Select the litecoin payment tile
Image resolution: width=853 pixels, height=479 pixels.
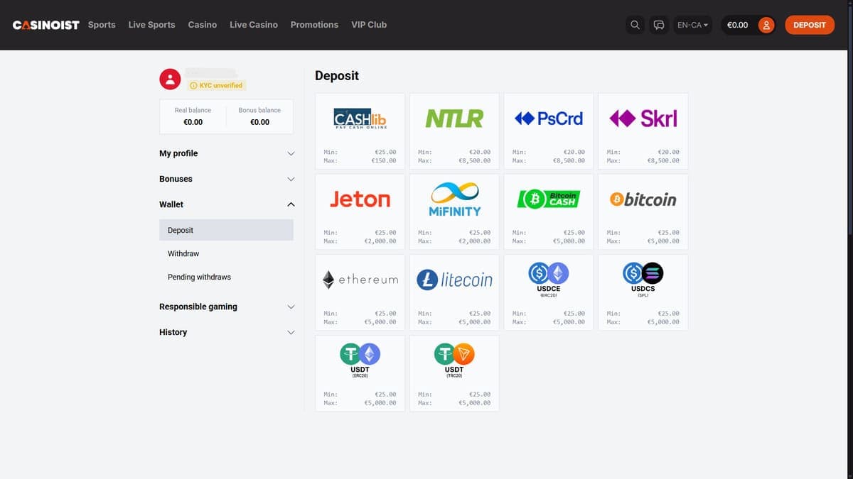[454, 292]
